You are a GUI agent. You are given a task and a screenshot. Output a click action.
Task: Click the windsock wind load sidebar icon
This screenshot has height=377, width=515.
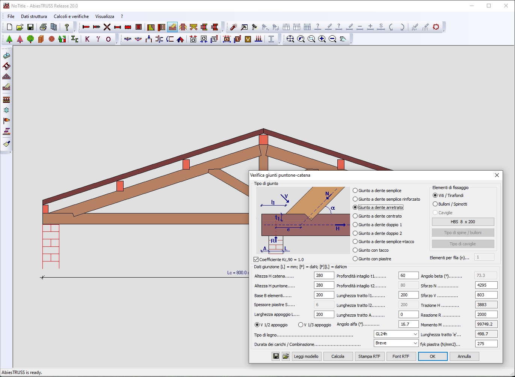coord(6,121)
